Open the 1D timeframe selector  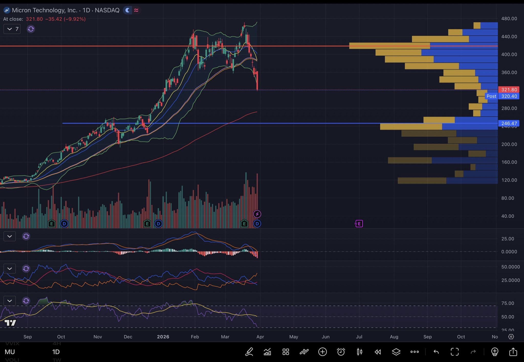[56, 352]
